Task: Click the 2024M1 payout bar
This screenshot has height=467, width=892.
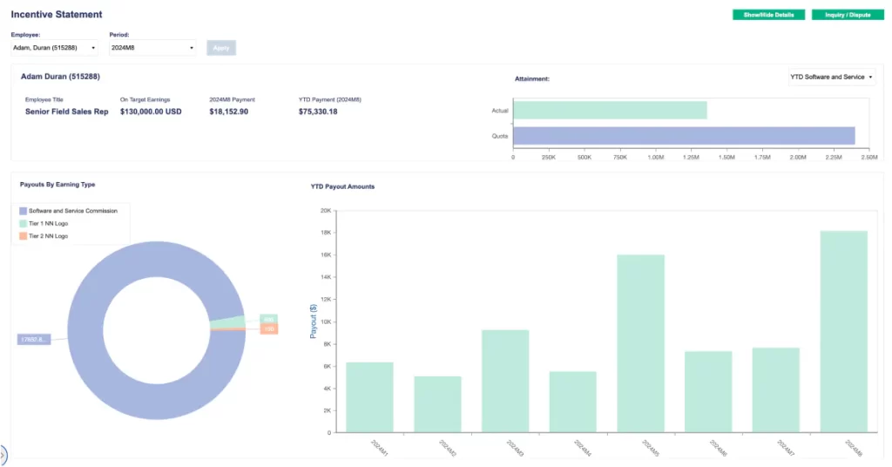Action: (x=369, y=396)
